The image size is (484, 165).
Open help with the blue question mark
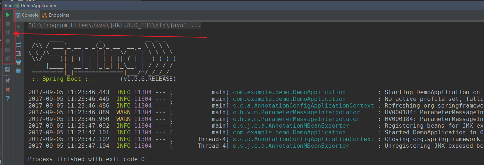7,98
